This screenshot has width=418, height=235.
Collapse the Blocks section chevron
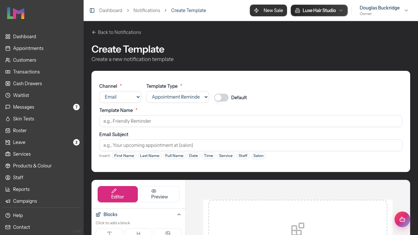(x=179, y=214)
